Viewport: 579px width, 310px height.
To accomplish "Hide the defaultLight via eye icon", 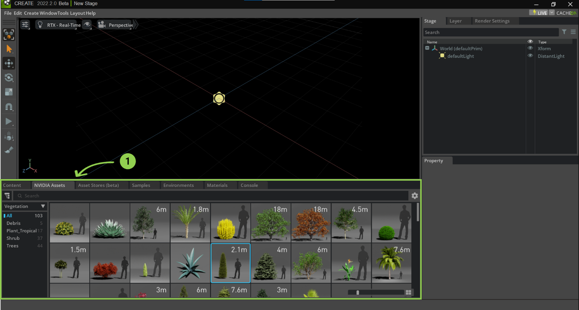I will (x=530, y=56).
